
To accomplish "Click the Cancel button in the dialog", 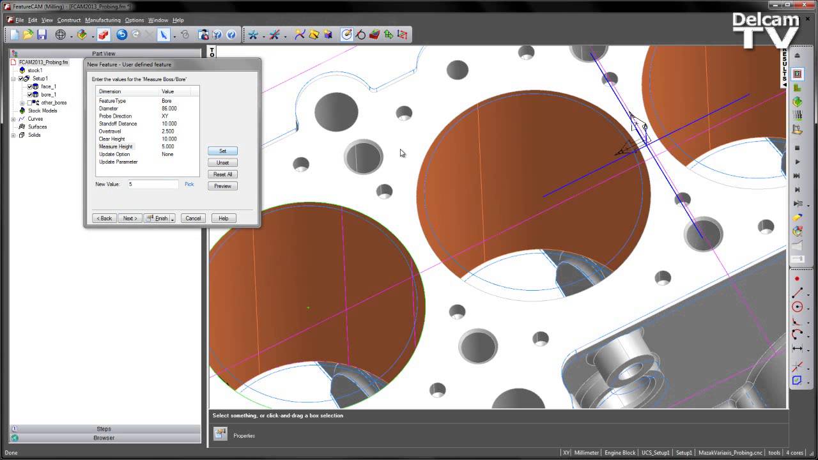I will pos(193,218).
